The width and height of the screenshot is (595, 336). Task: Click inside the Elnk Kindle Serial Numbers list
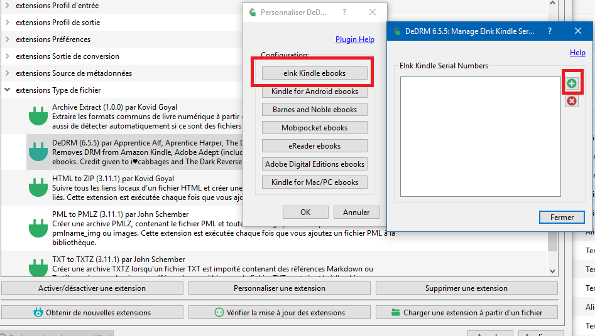tap(481, 137)
